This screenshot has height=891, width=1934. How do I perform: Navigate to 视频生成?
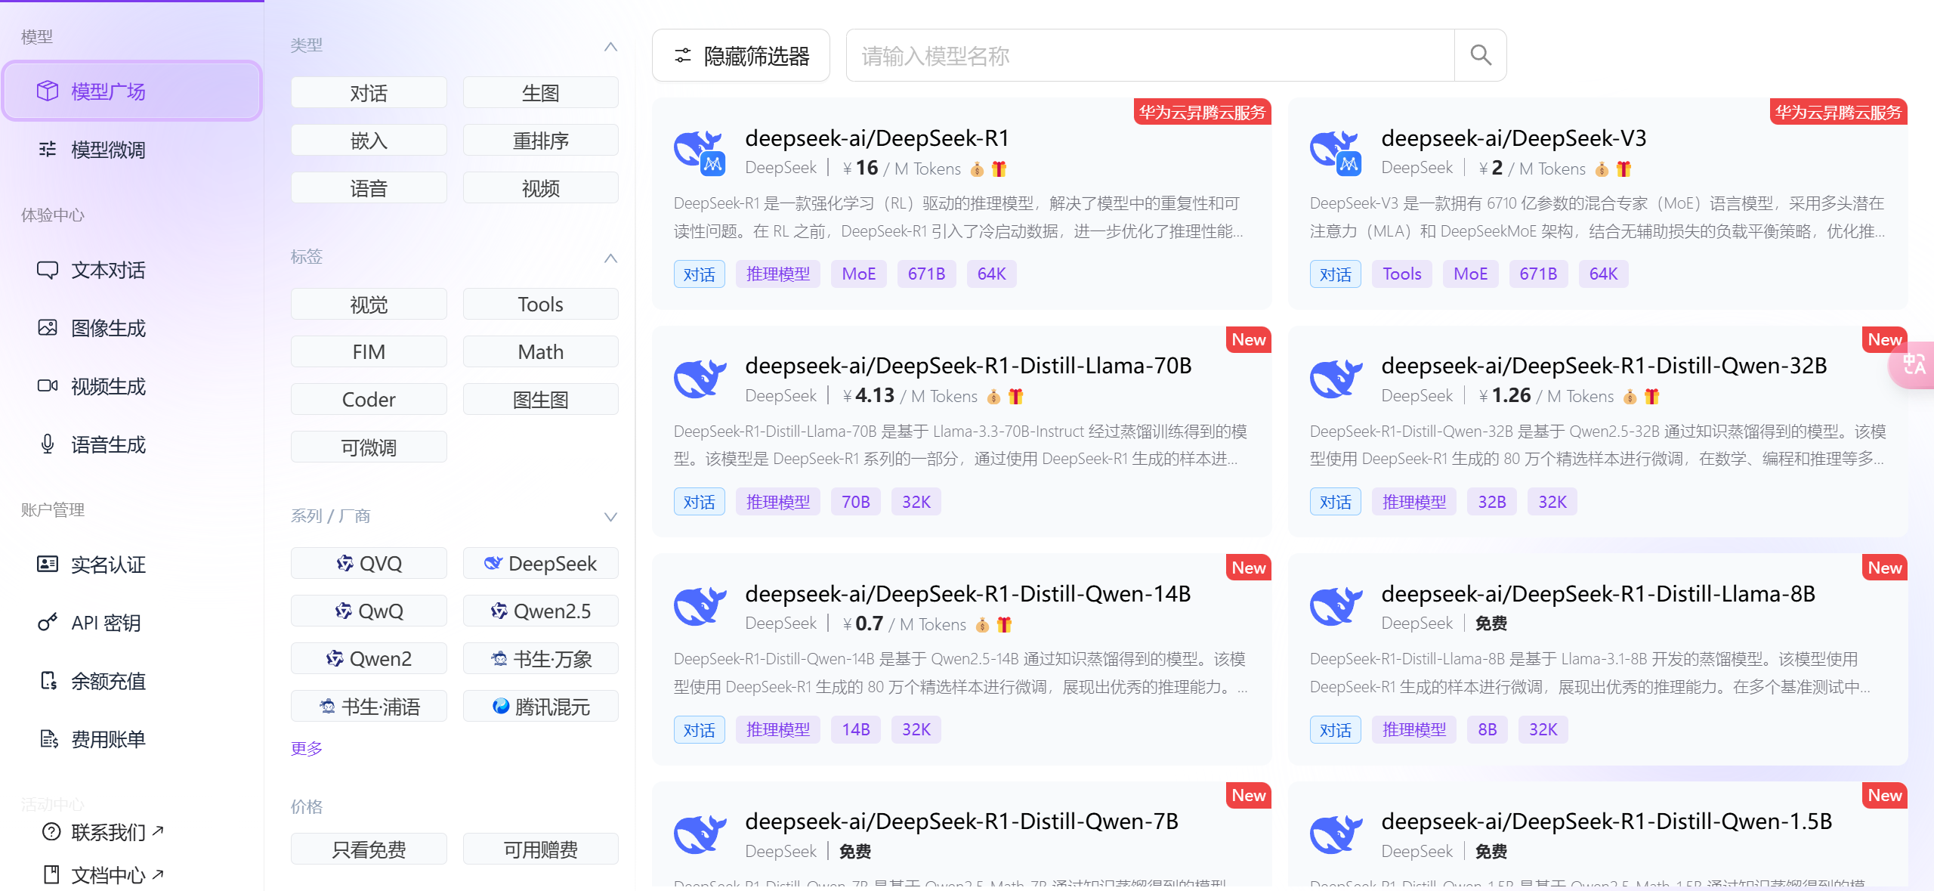click(x=132, y=386)
